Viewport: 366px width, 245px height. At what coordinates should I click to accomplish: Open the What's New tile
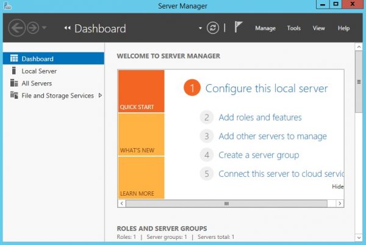click(142, 135)
